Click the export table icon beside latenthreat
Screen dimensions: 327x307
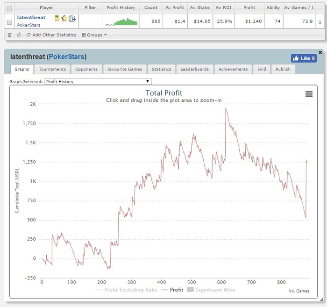coord(72,19)
